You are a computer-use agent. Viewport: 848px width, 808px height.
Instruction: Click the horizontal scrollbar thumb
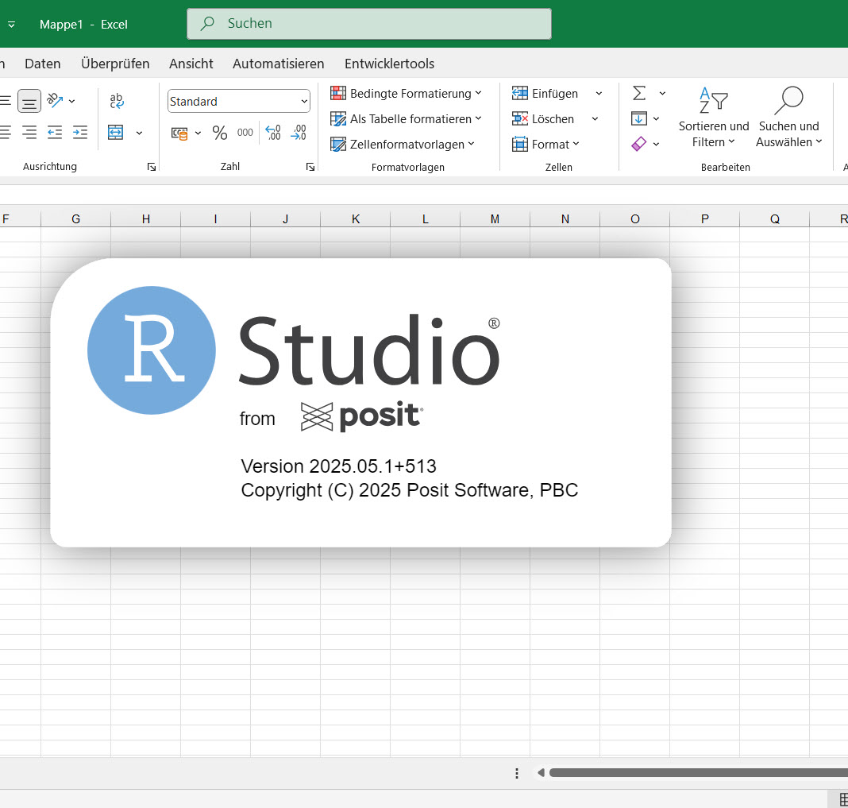(699, 772)
